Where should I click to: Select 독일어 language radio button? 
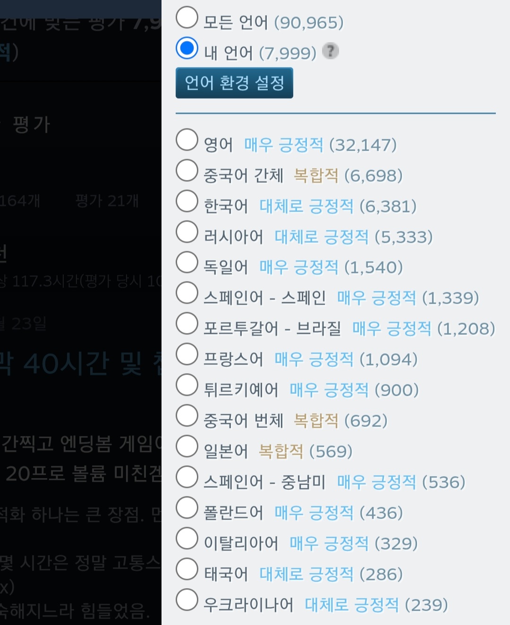pyautogui.click(x=187, y=263)
